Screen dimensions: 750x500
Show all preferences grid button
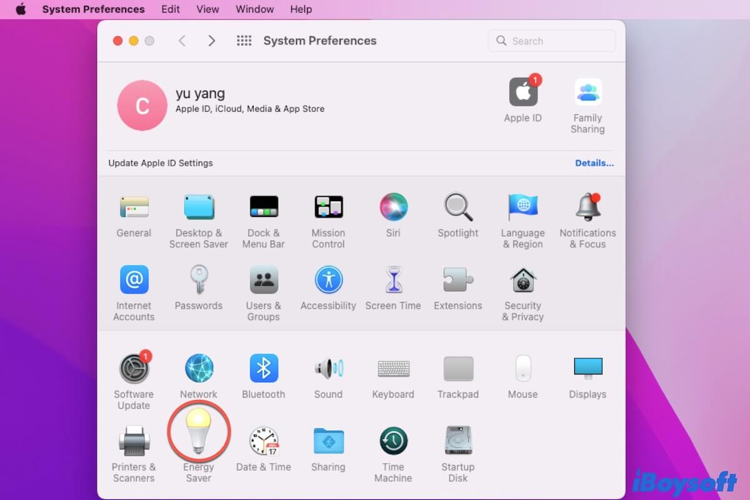tap(244, 41)
